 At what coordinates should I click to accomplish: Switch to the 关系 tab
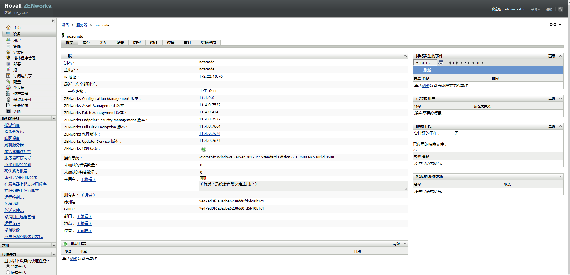point(103,43)
